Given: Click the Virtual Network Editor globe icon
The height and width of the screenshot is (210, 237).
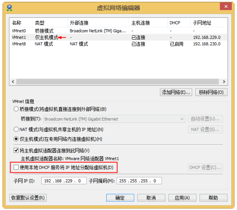Looking at the screenshot, I should coord(10,8).
